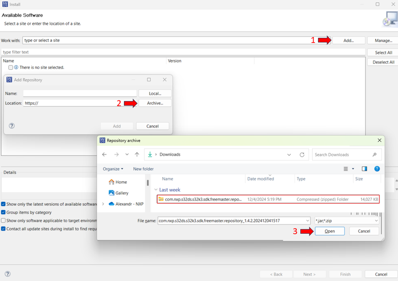Click the Version column header in Install window
The width and height of the screenshot is (398, 281).
click(174, 61)
